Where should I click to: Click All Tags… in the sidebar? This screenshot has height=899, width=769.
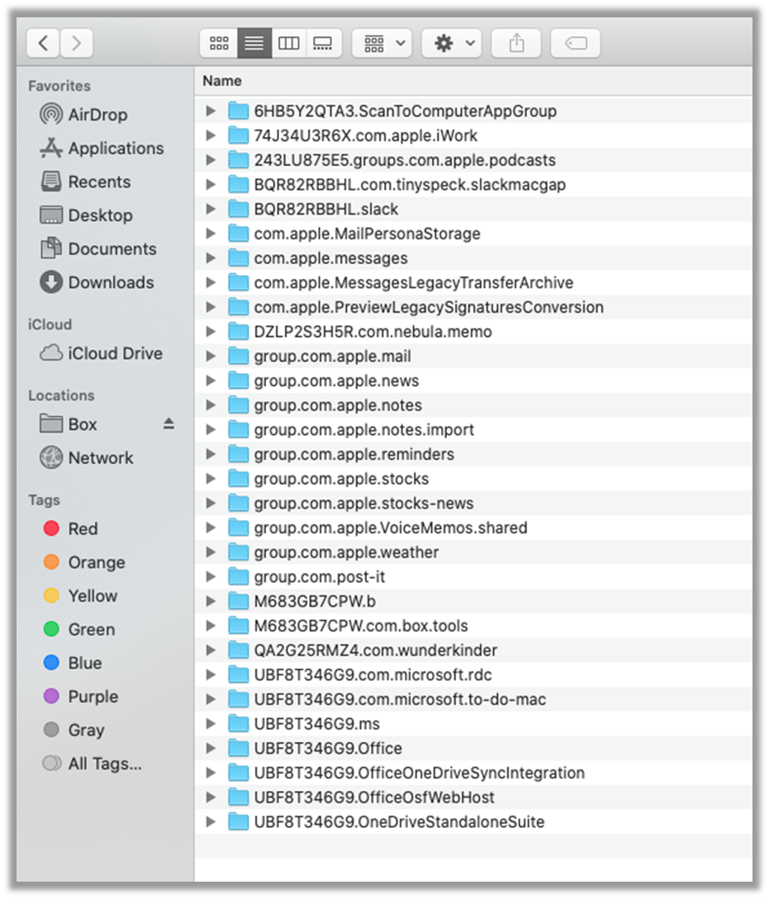[104, 764]
